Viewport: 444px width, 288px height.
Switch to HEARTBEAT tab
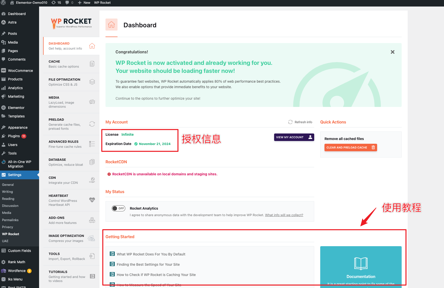71,200
